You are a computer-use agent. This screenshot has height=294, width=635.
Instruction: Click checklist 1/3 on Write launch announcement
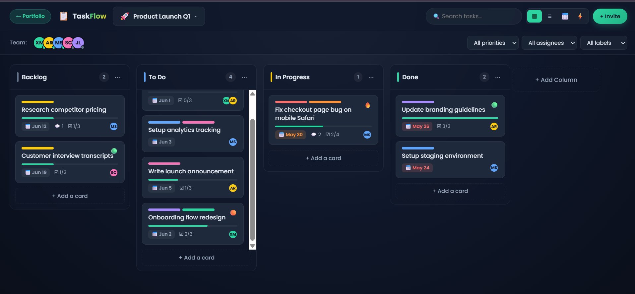(x=186, y=188)
